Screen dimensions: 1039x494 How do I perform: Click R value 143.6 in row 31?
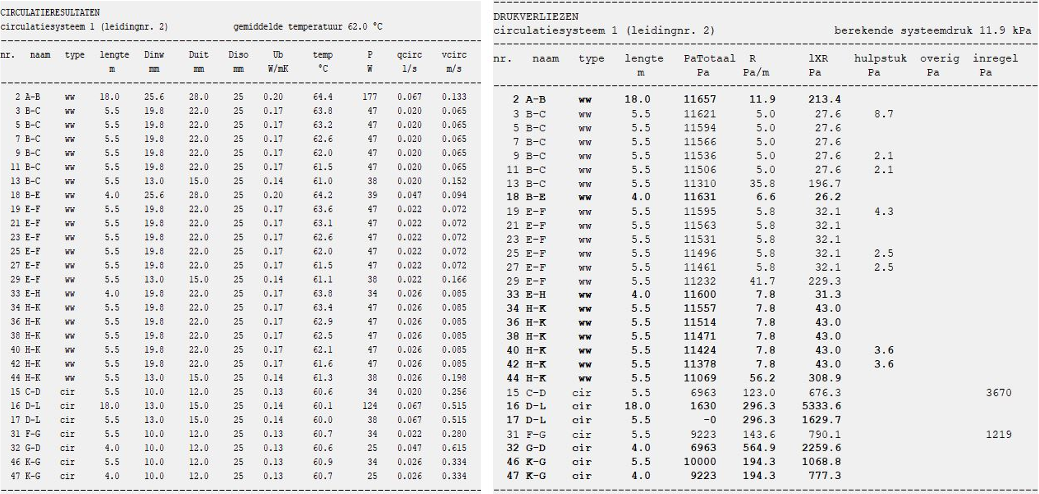(759, 434)
